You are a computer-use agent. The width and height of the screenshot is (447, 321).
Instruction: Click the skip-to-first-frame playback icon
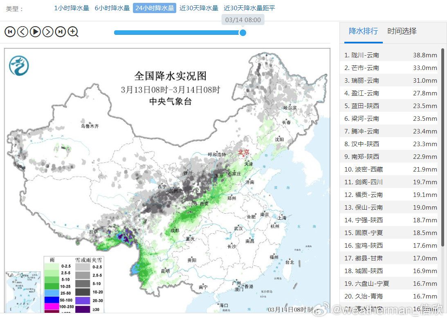(10, 32)
